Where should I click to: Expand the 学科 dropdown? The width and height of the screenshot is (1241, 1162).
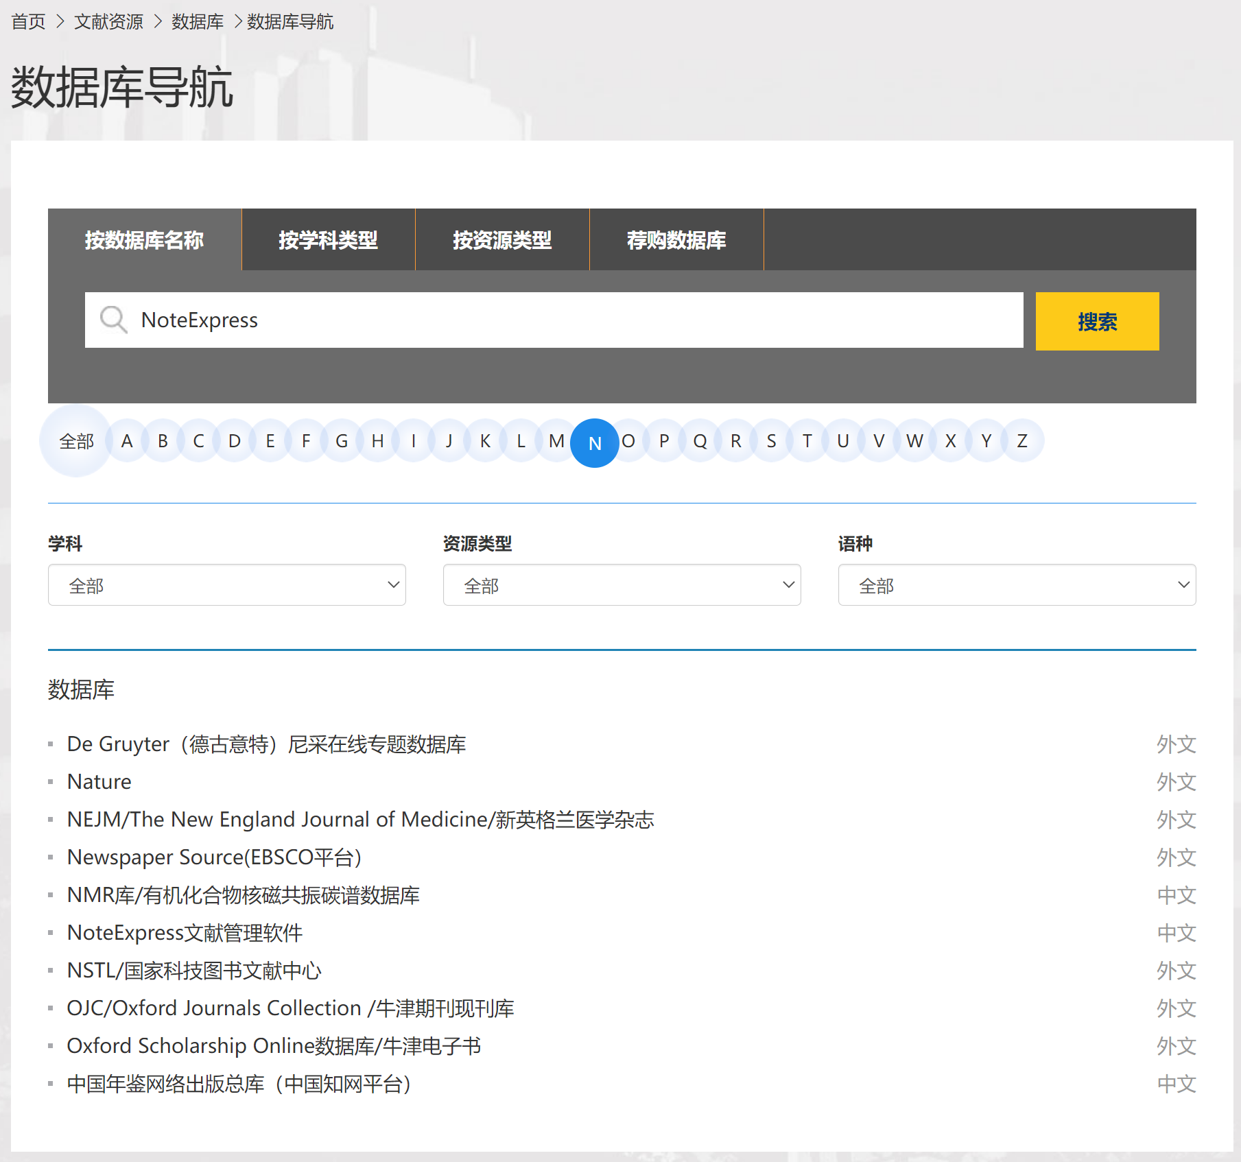click(x=226, y=585)
